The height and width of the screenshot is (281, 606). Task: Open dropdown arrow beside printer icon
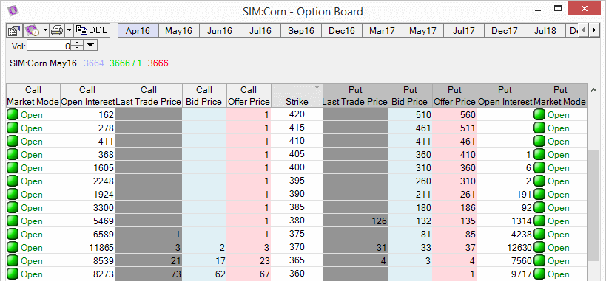pyautogui.click(x=69, y=30)
